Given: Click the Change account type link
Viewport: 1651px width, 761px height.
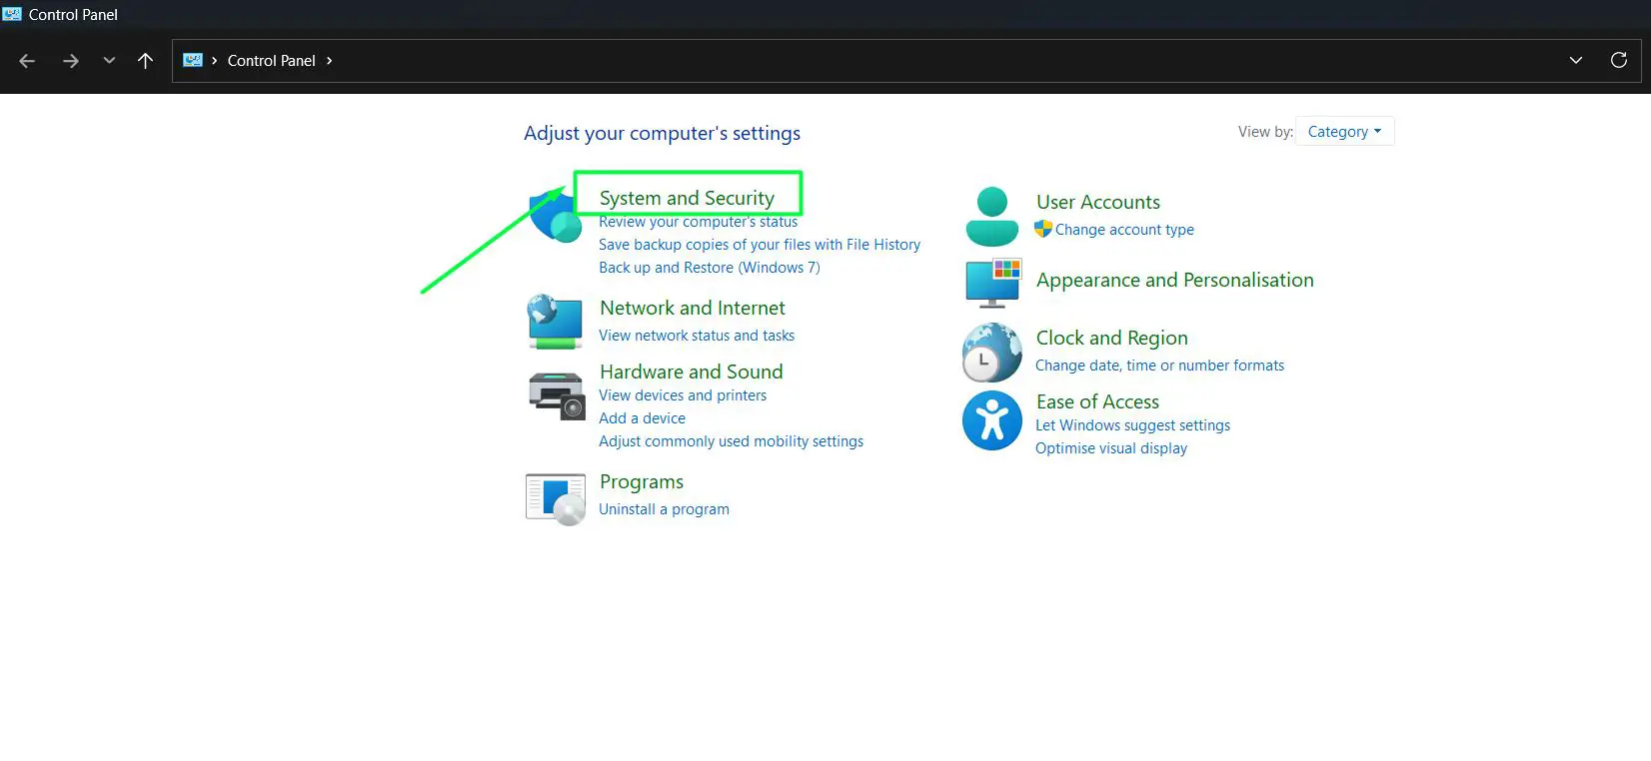Looking at the screenshot, I should (1124, 230).
